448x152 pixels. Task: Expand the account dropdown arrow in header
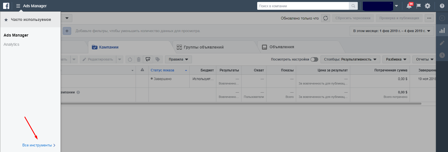click(396, 6)
